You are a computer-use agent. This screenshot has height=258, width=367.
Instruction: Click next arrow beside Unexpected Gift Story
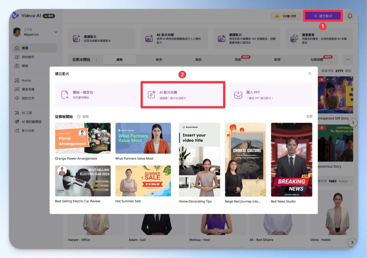click(353, 123)
